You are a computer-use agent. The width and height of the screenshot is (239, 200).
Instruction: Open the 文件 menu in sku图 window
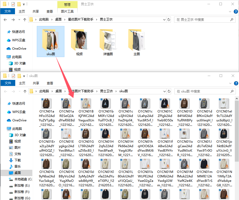click(8, 83)
